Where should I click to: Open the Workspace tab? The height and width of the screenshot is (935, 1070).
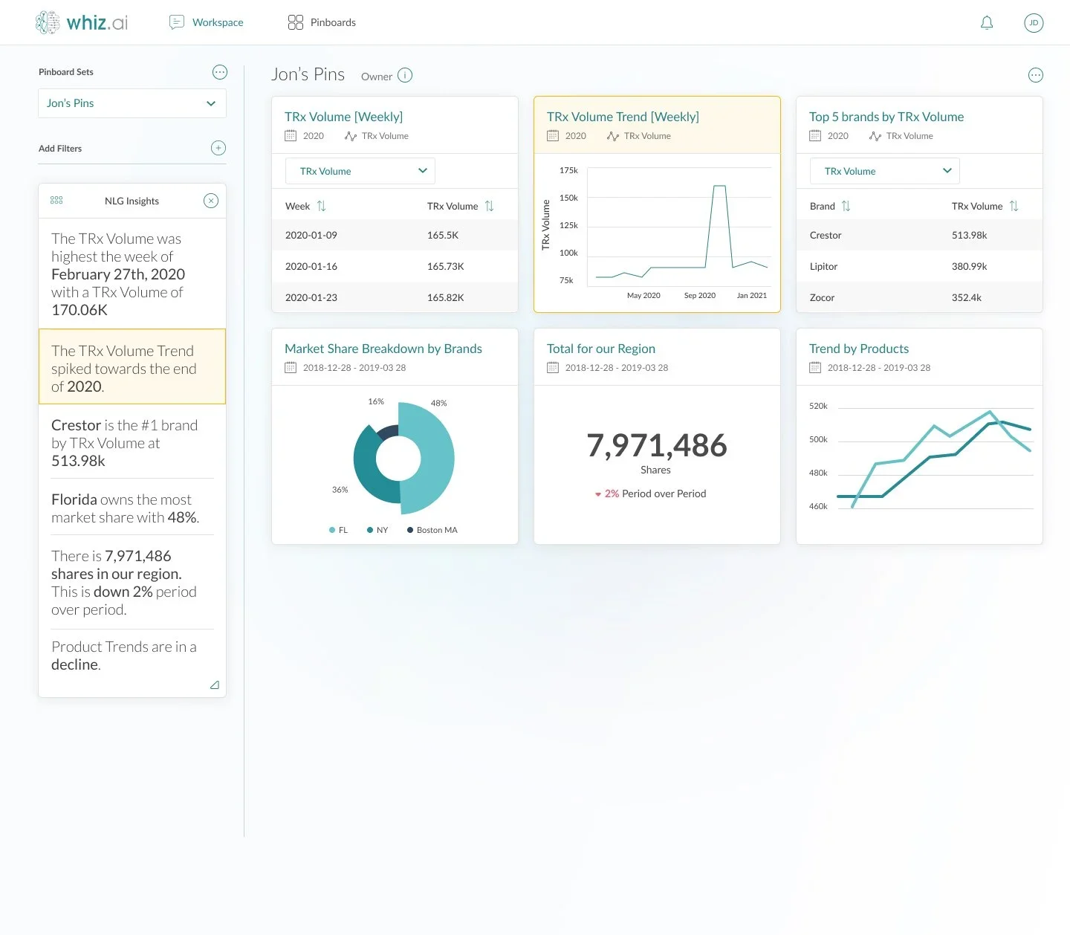(x=207, y=22)
